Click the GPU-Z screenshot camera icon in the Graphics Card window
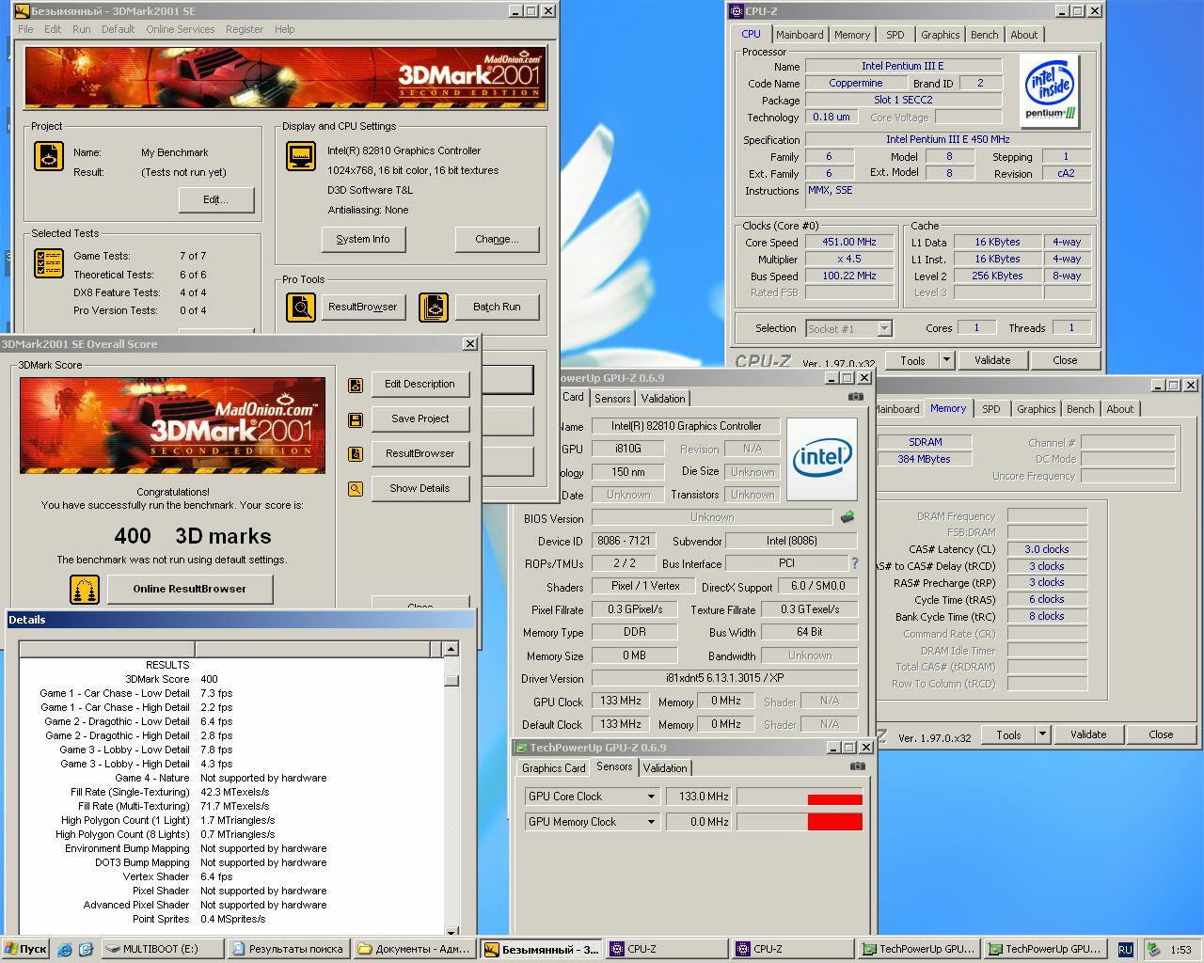The image size is (1204, 963). [x=855, y=397]
